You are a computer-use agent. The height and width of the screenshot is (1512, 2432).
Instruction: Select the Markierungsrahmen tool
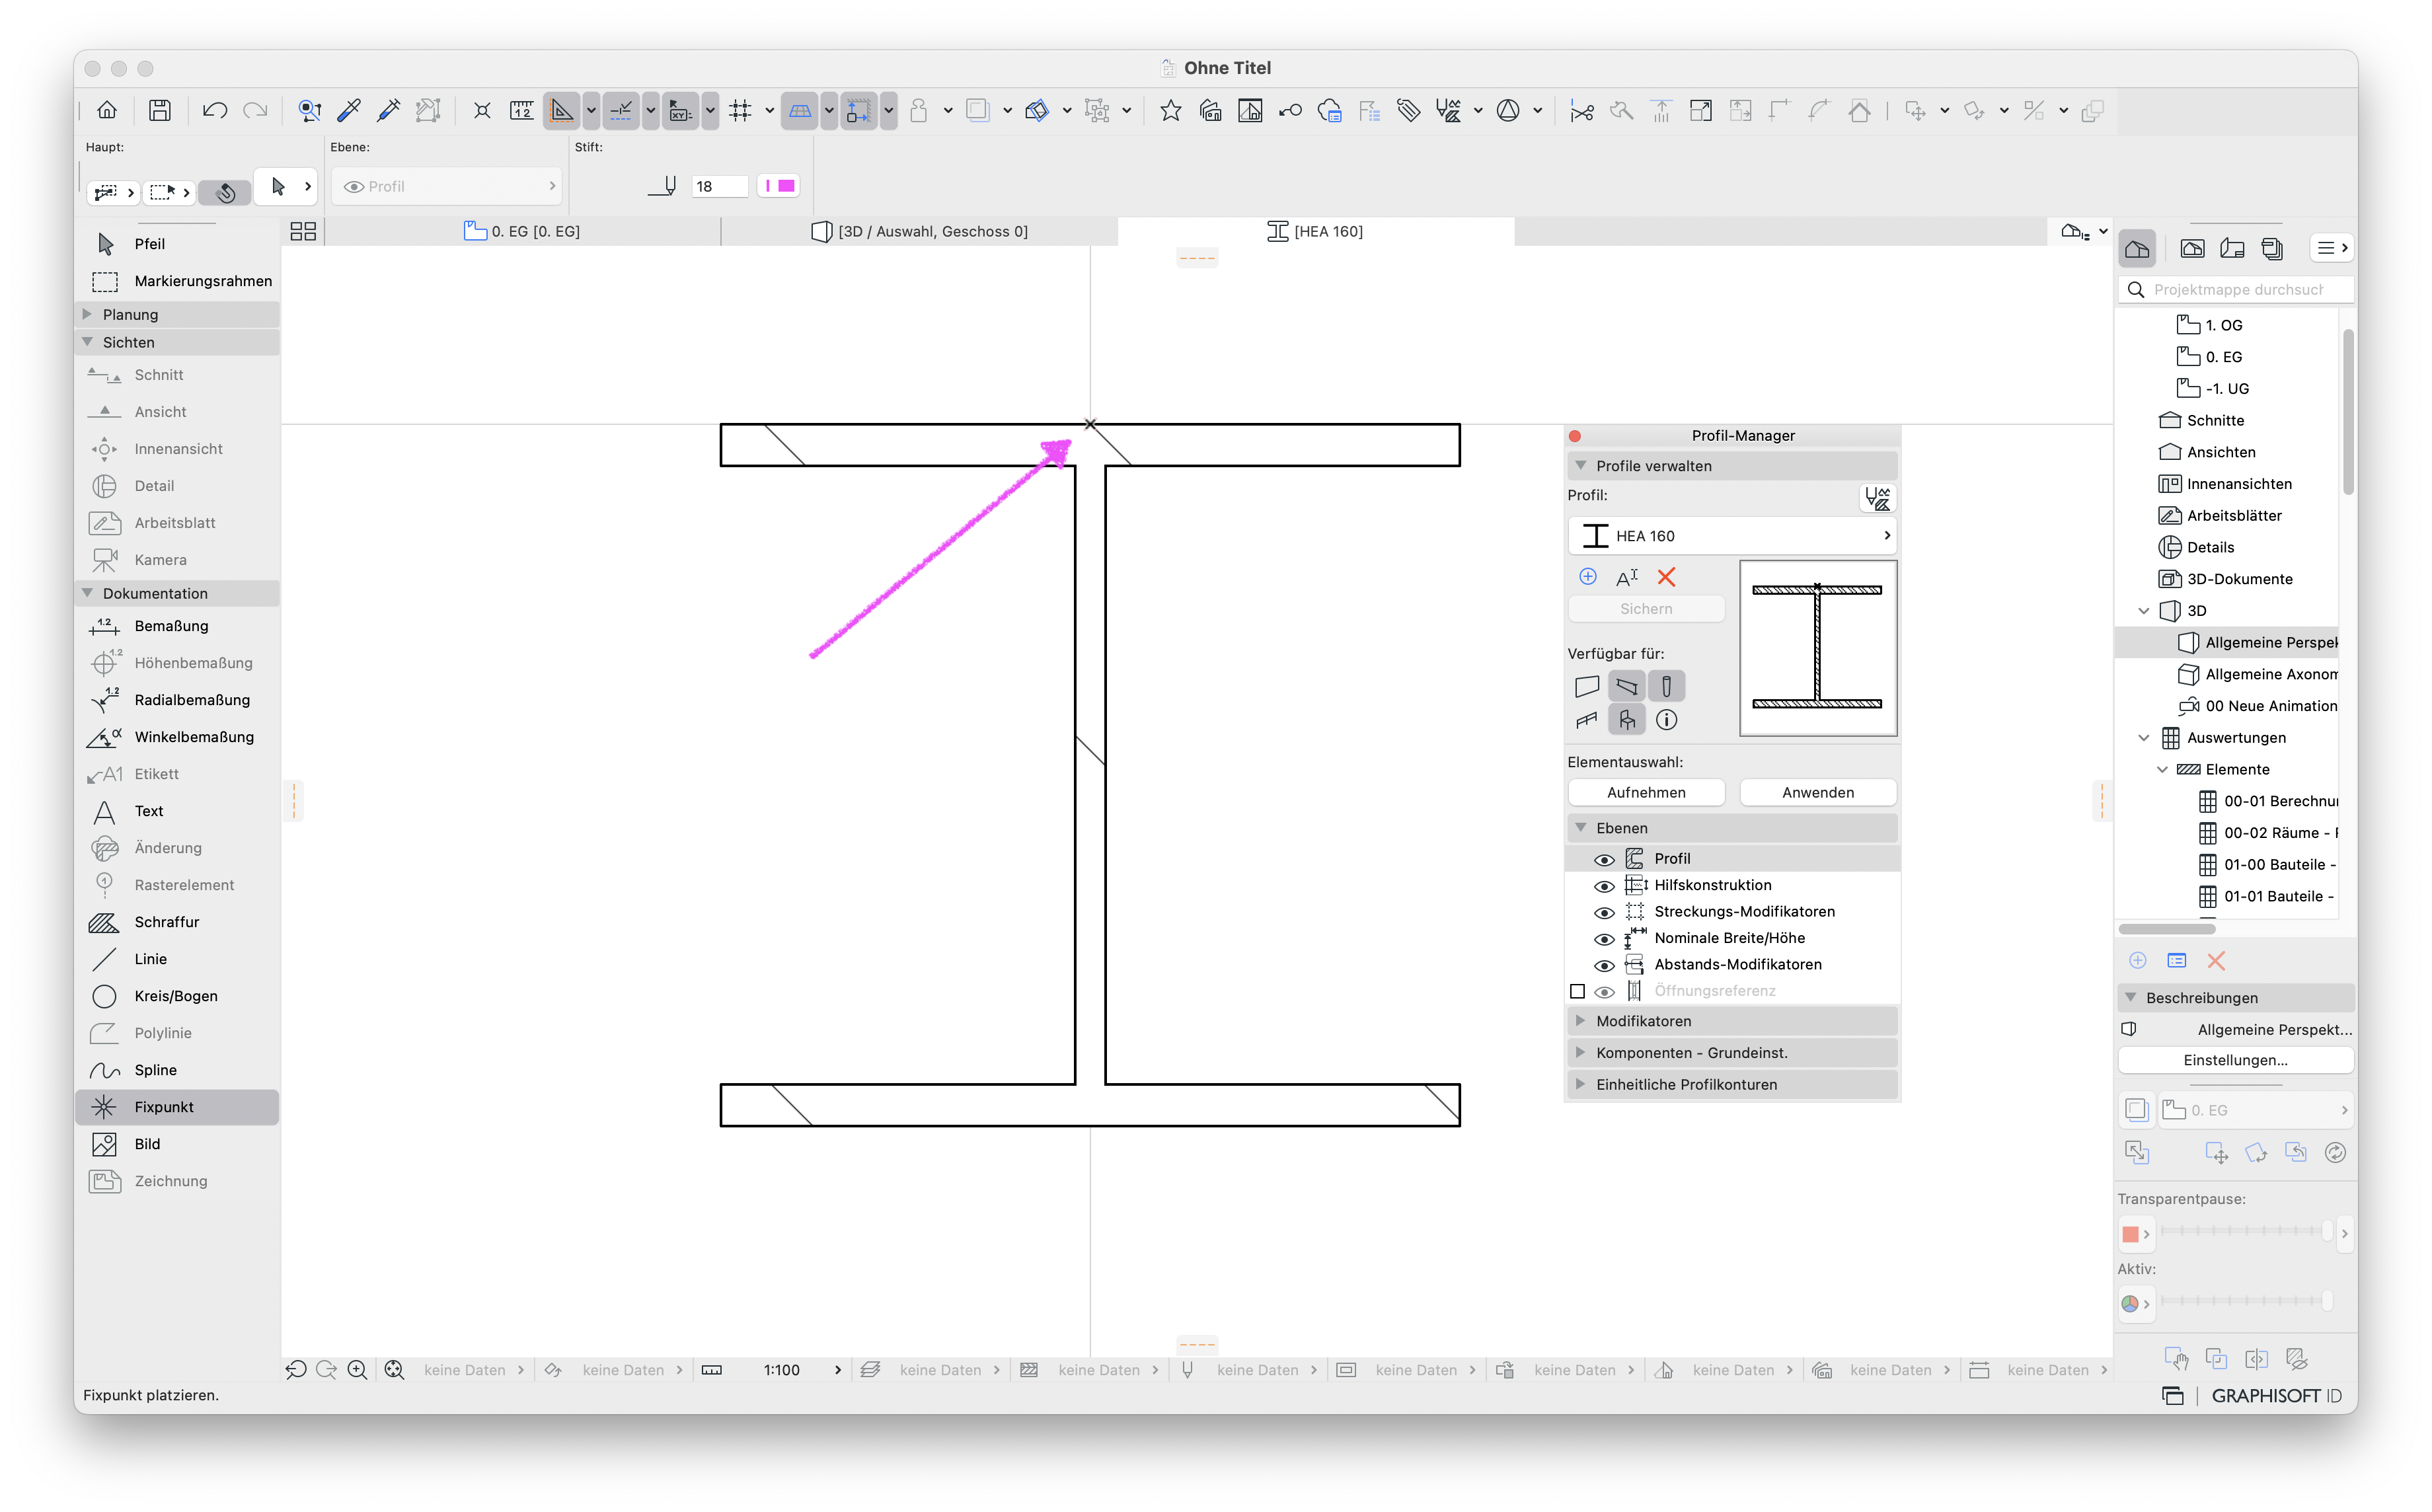tap(177, 281)
